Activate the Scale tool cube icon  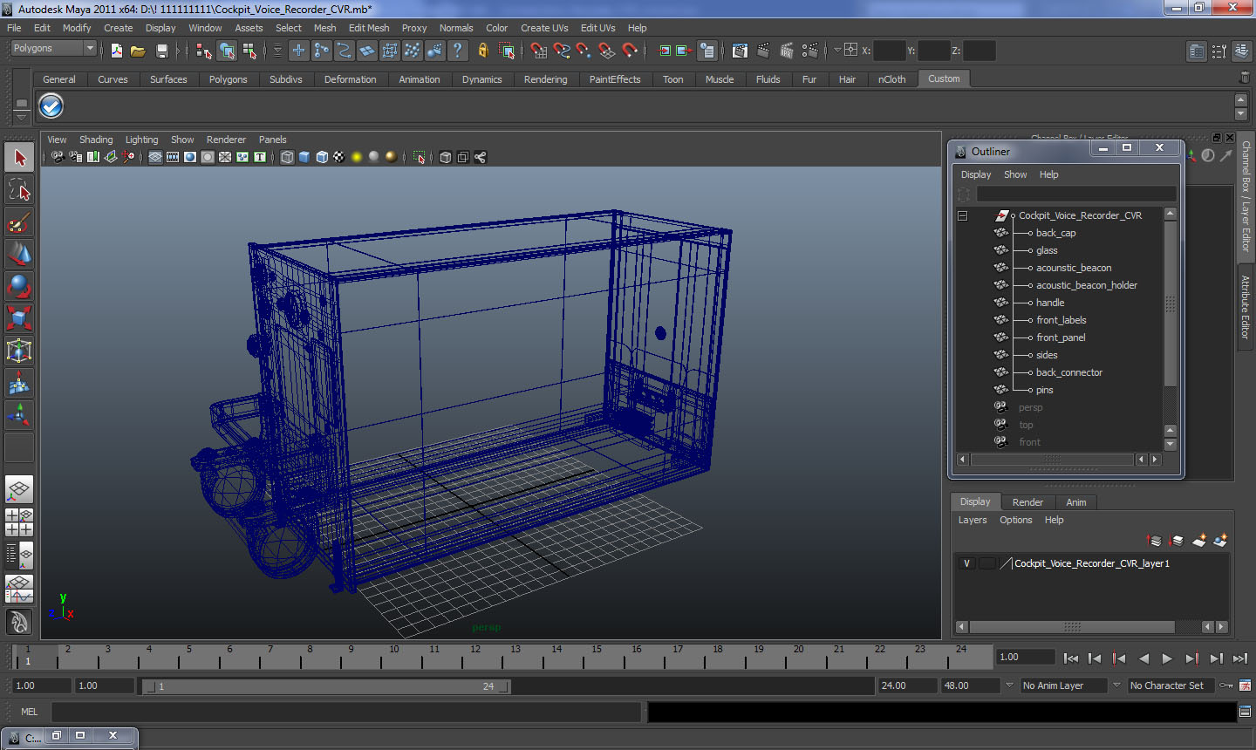19,318
